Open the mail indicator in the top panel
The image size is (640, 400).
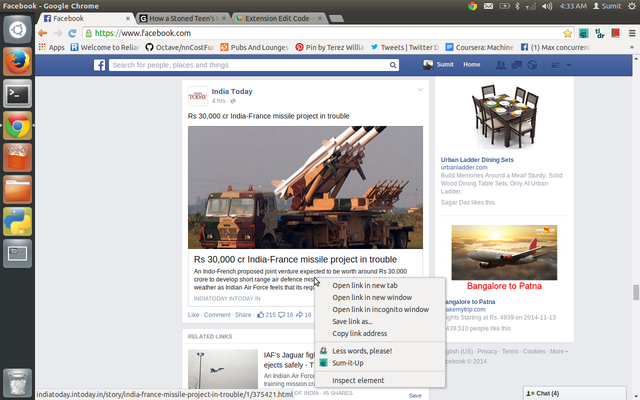(x=488, y=6)
